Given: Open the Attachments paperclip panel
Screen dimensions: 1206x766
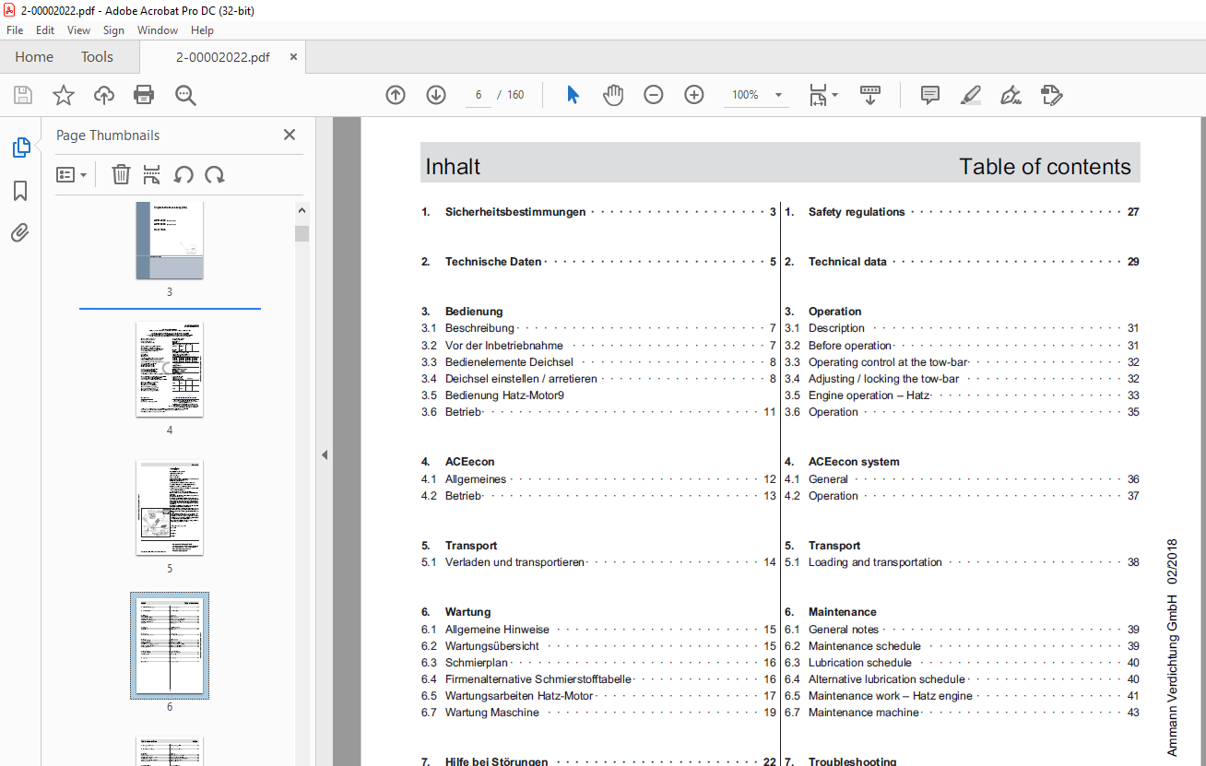Looking at the screenshot, I should 20,233.
